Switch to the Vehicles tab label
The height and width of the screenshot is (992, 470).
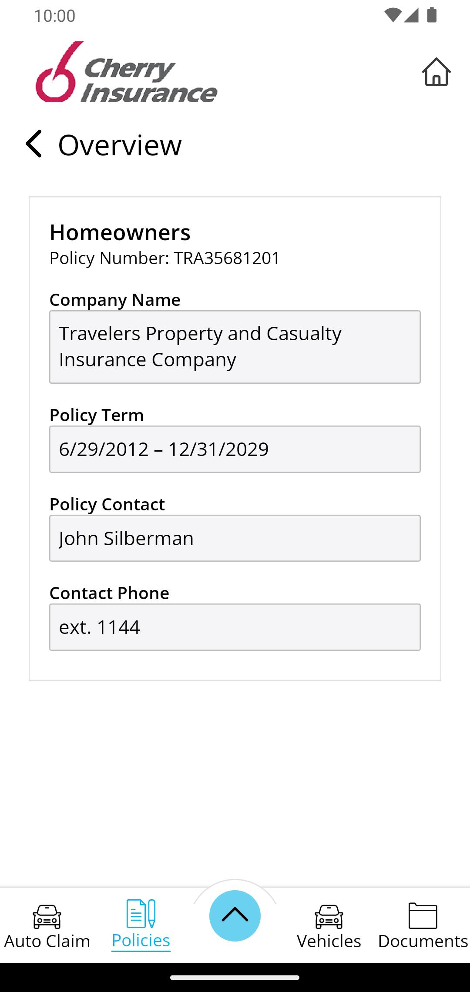click(x=329, y=941)
